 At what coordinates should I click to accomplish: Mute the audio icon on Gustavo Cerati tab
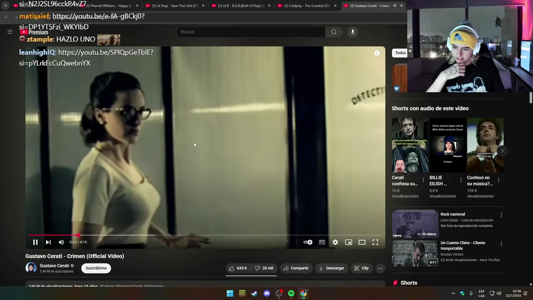coord(394,6)
